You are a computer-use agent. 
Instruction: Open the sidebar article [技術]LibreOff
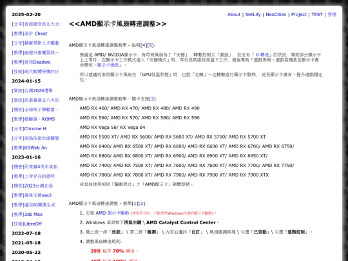26,224
